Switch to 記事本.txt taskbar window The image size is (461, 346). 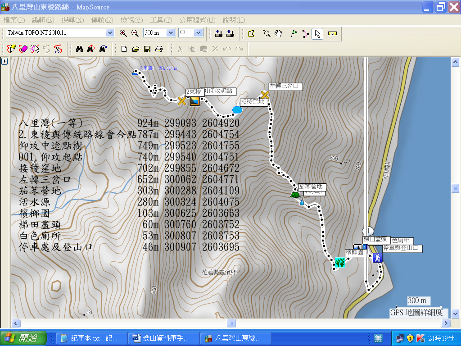pos(92,338)
